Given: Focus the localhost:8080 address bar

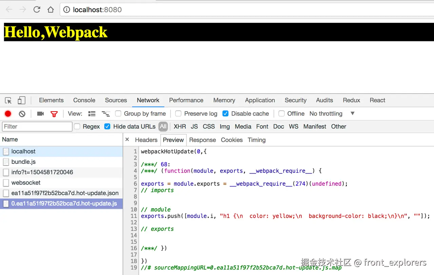Looking at the screenshot, I should point(247,9).
